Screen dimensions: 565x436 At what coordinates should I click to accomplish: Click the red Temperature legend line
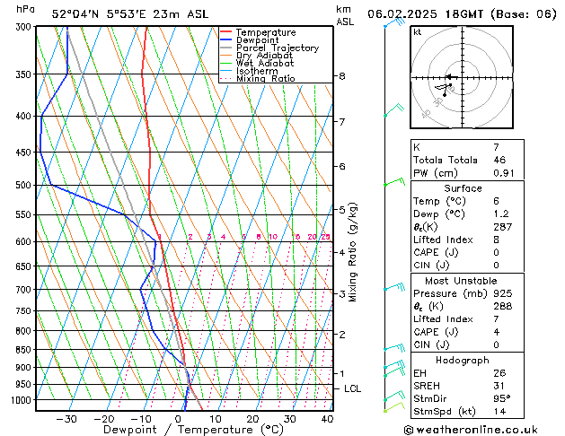point(225,32)
